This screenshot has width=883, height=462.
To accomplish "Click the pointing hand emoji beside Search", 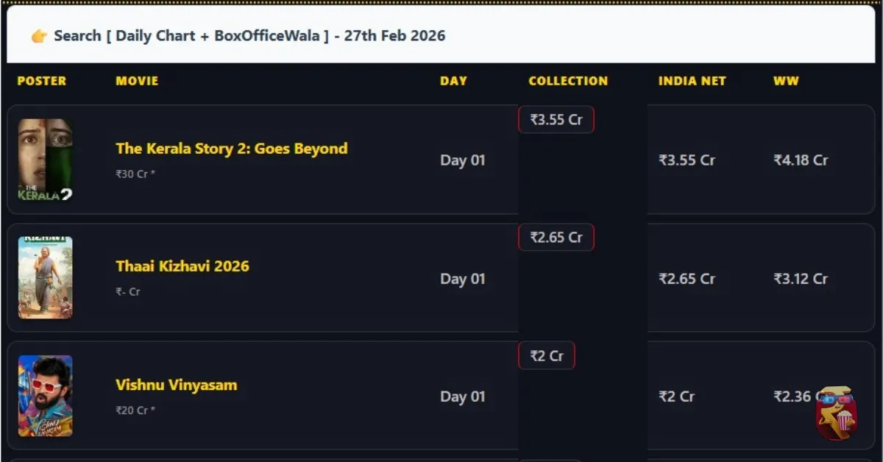I will (x=39, y=36).
